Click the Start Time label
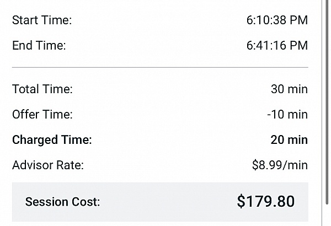 pos(42,20)
